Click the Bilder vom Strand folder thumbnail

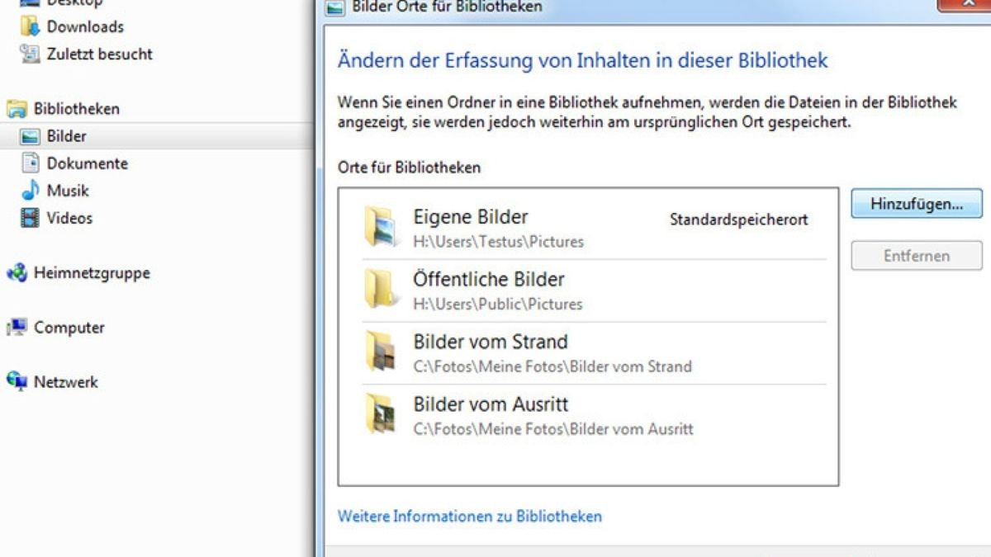pyautogui.click(x=382, y=352)
